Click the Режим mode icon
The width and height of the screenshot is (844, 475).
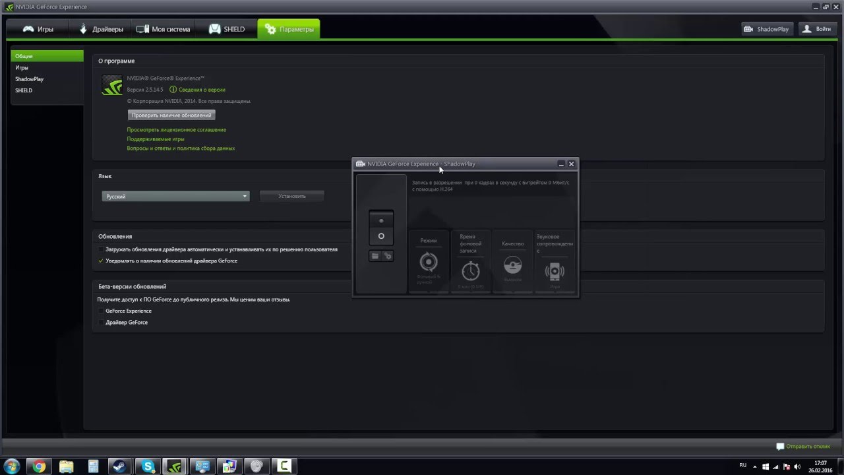[429, 262]
